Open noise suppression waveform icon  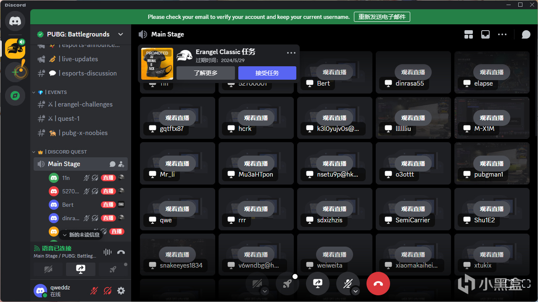point(108,252)
